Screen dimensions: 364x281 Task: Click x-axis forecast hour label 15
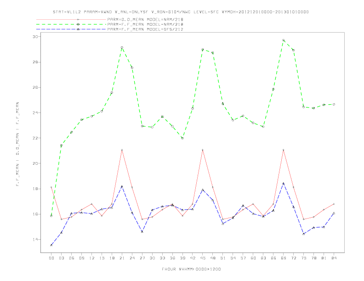pos(102,258)
